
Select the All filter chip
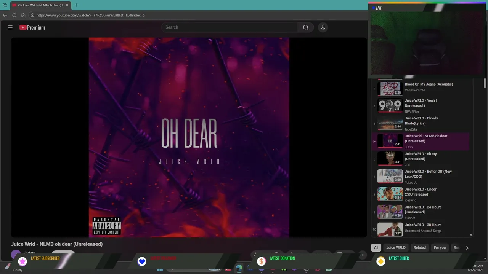(376, 247)
